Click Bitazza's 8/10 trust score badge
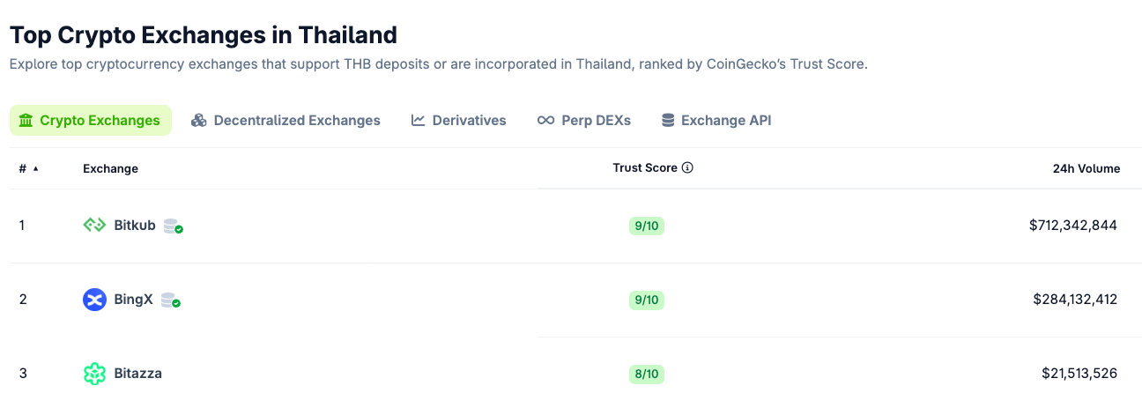Image resolution: width=1142 pixels, height=408 pixels. coord(646,374)
